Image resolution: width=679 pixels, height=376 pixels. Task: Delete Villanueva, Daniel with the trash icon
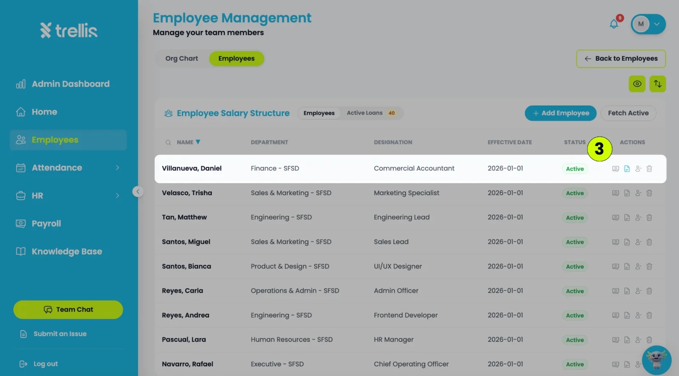click(649, 169)
